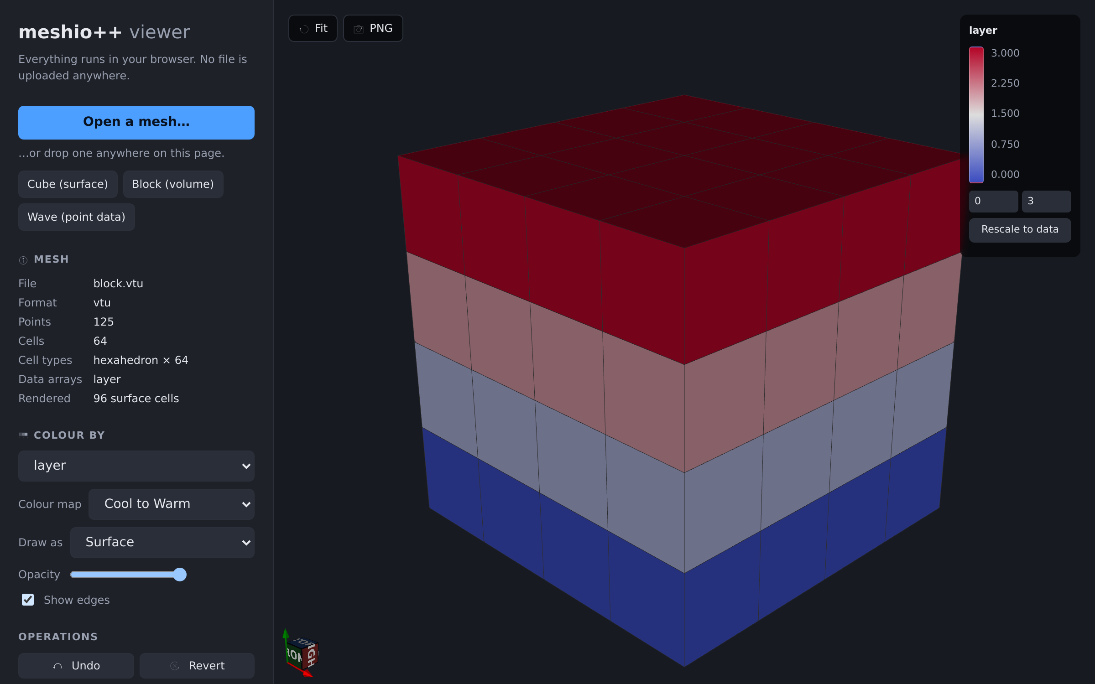Open the Colour map Cool to Warm dropdown

172,504
